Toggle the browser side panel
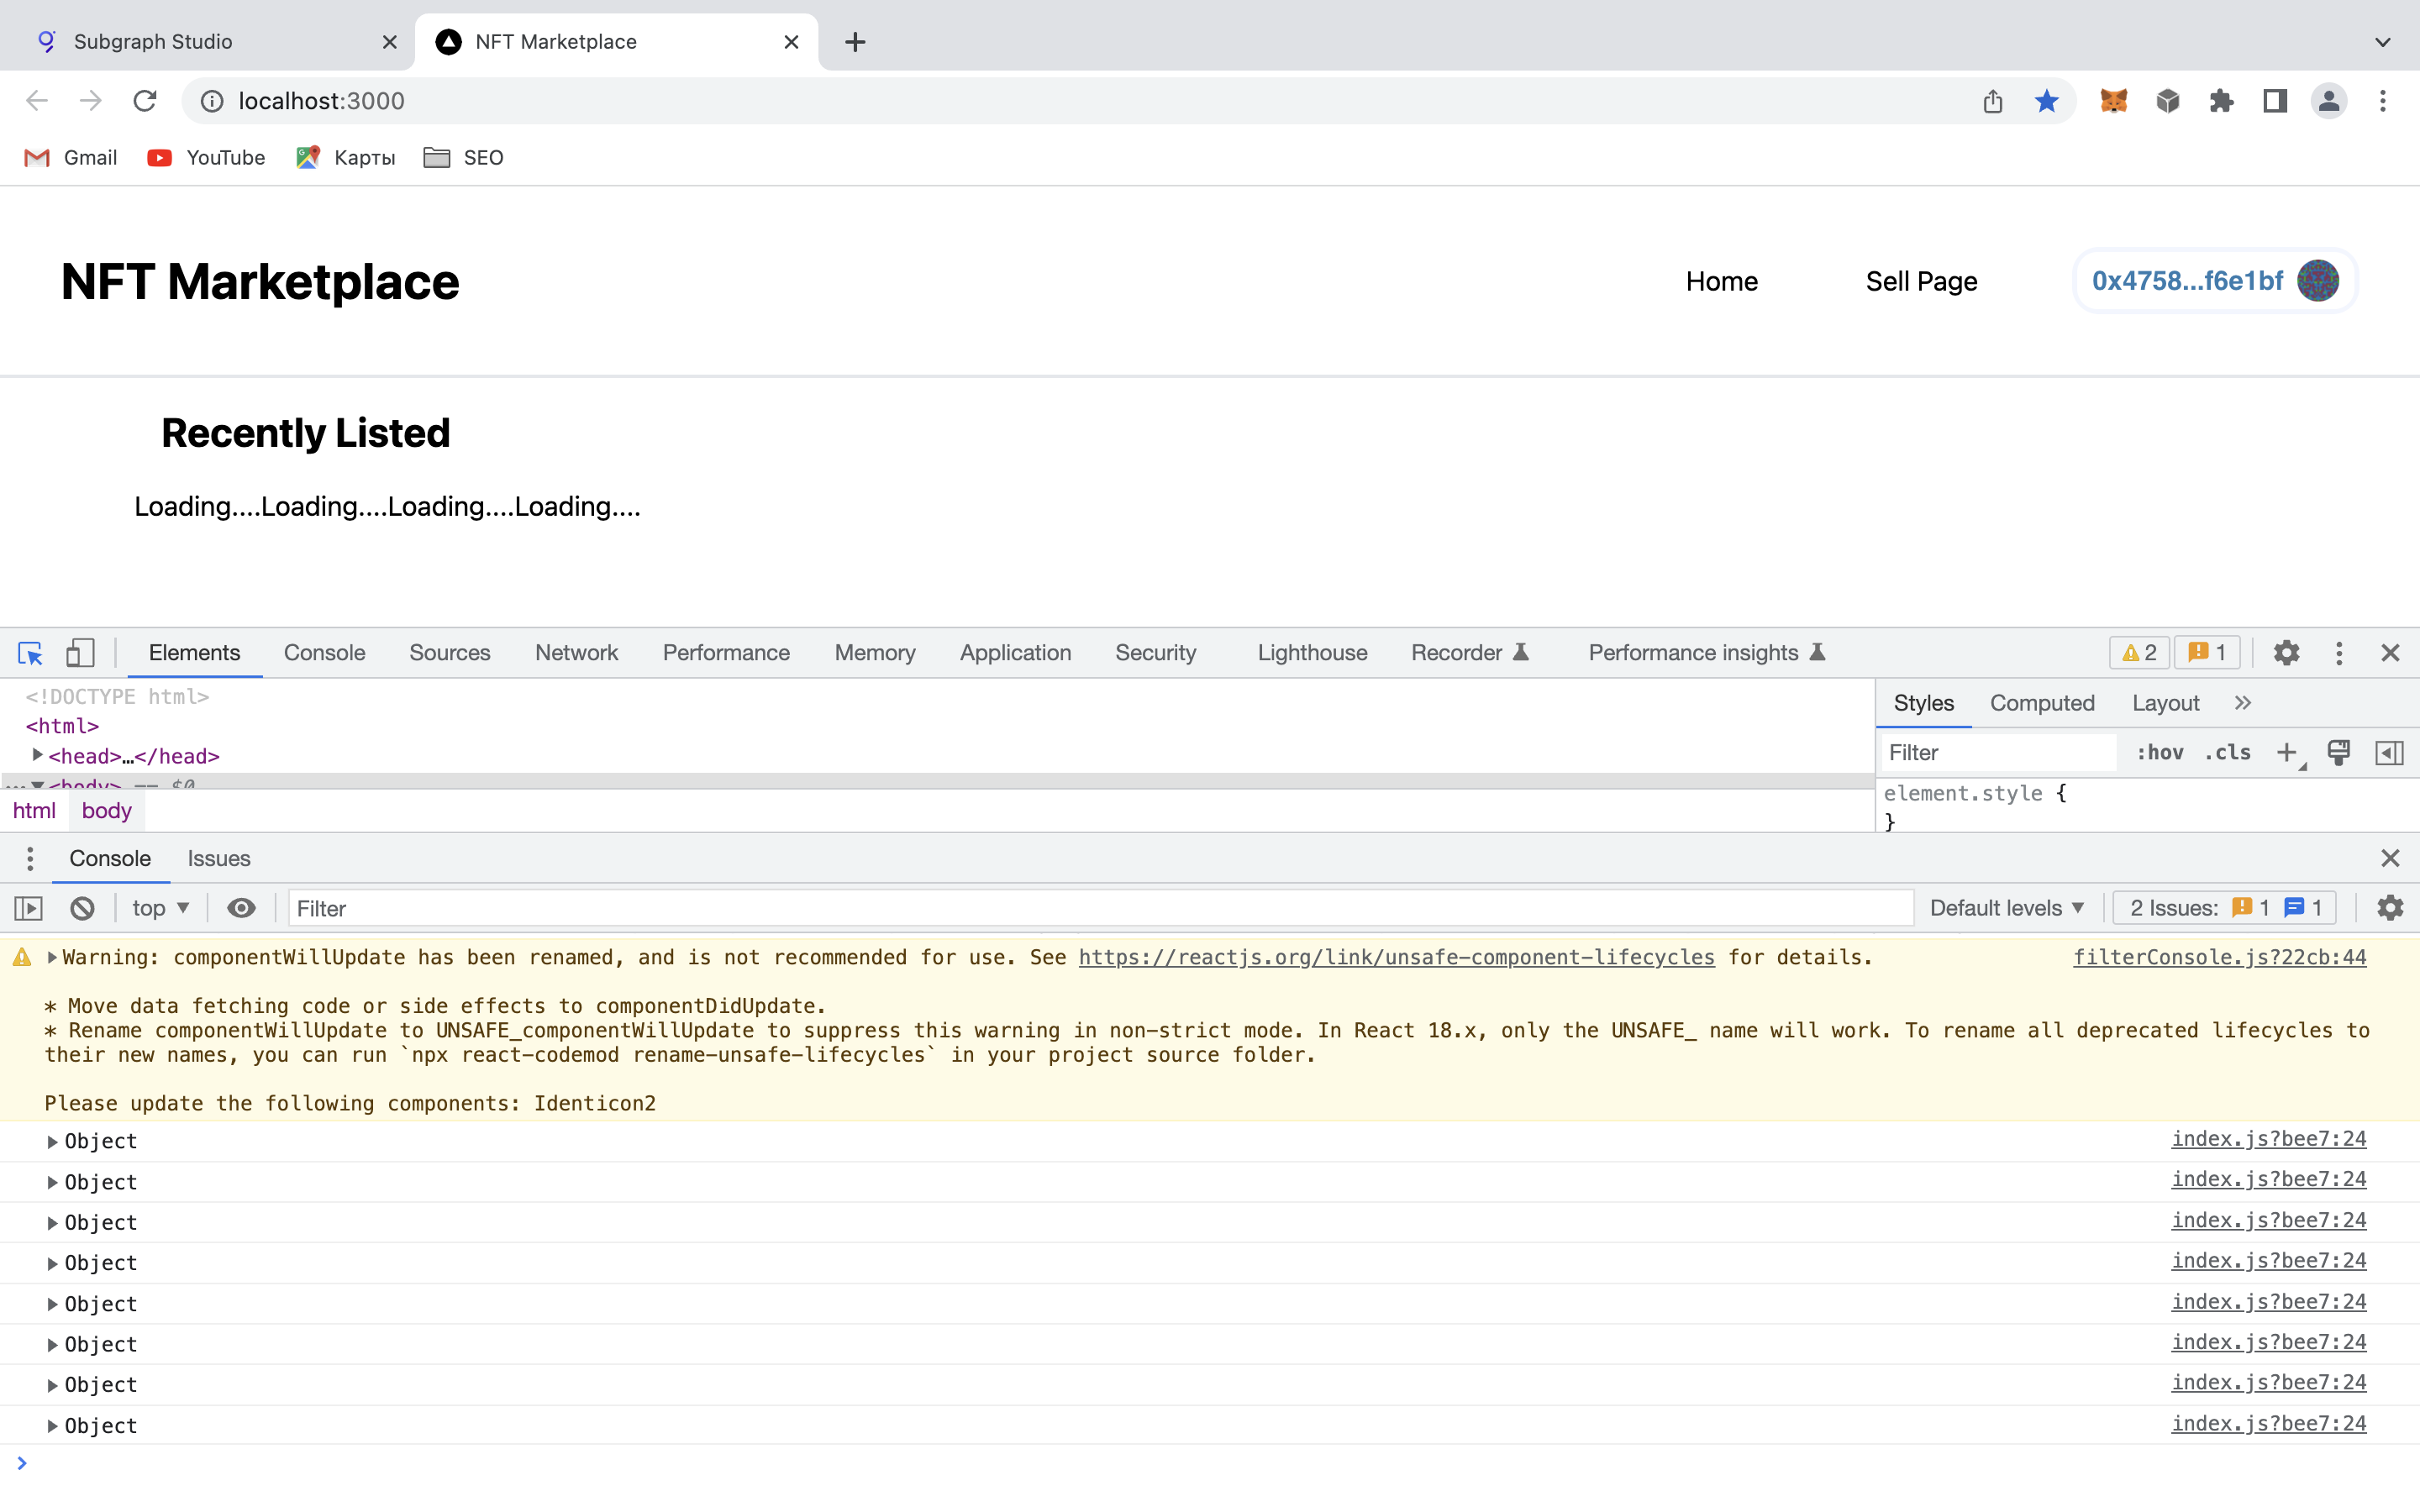 [2275, 101]
